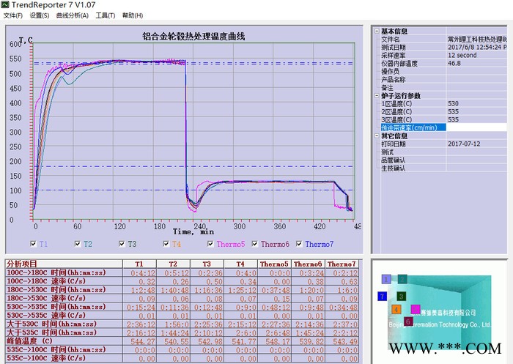
Task: Click the 峰值温度 (C) row label
Action: coord(64,341)
